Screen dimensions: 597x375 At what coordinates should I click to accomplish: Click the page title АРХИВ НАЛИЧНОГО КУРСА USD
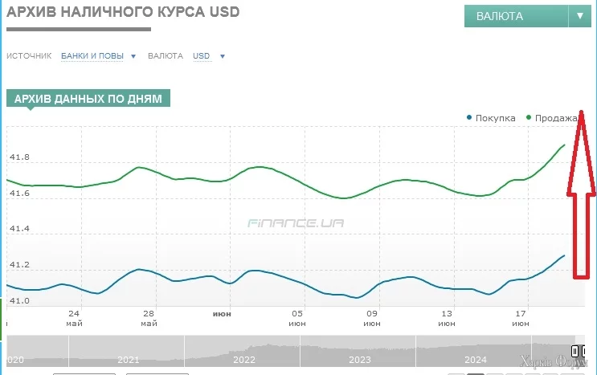coord(122,13)
